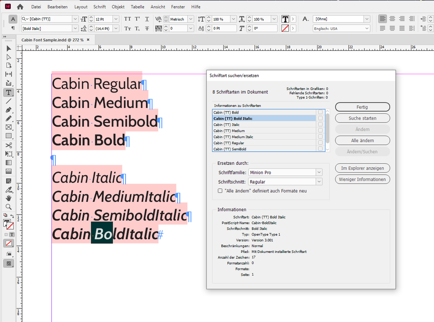Select the Selection tool arrow

[9, 49]
